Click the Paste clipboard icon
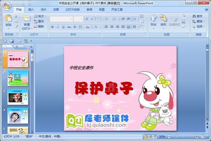The width and height of the screenshot is (211, 141). pyautogui.click(x=8, y=18)
